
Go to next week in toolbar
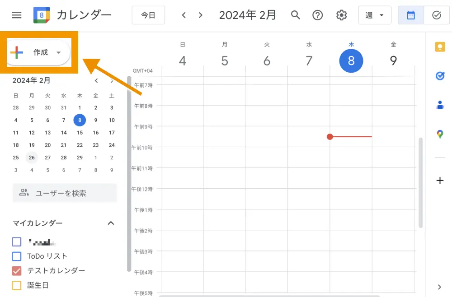[201, 15]
